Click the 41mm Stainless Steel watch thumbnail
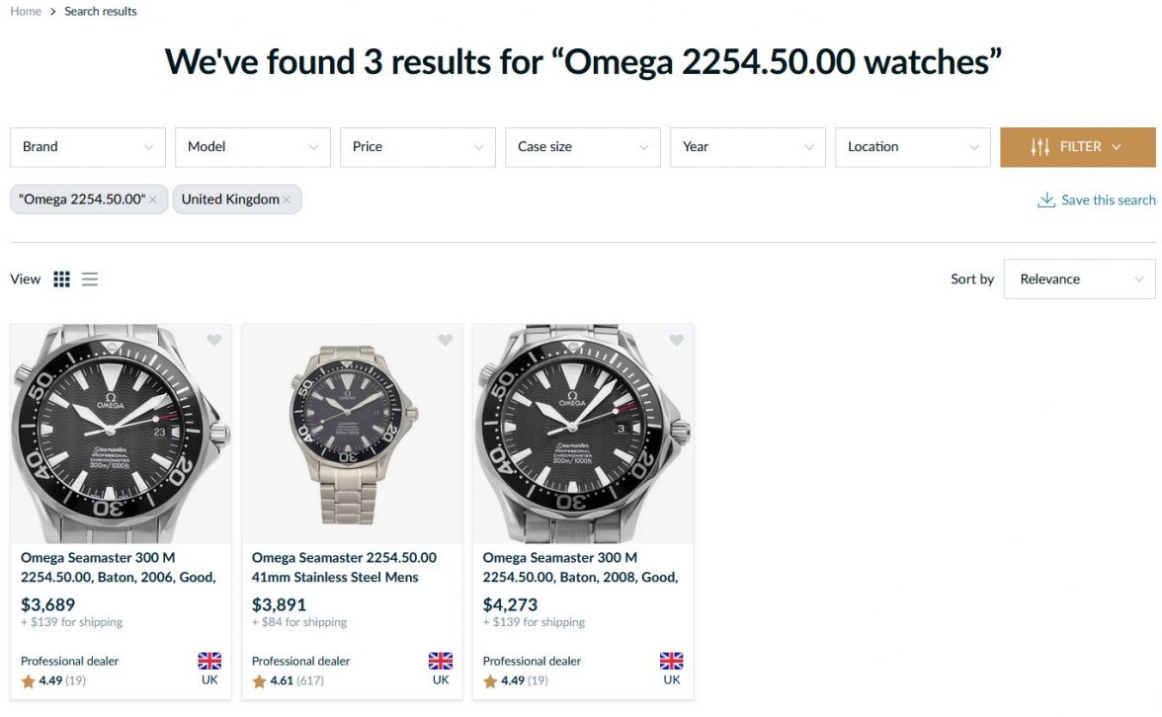The width and height of the screenshot is (1162, 717). coord(352,435)
